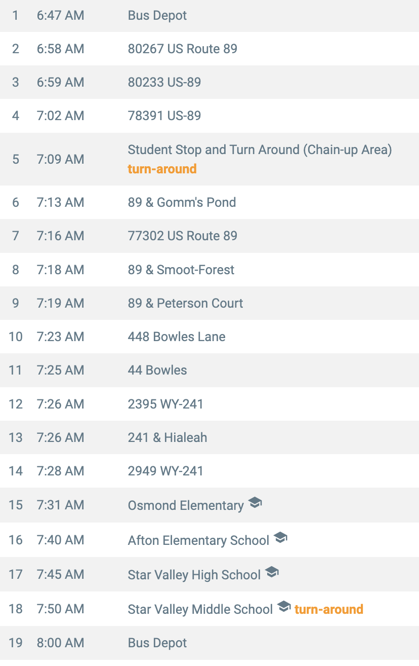
Task: Click the school icon beside Osmond Elementary
Action: pos(255,503)
